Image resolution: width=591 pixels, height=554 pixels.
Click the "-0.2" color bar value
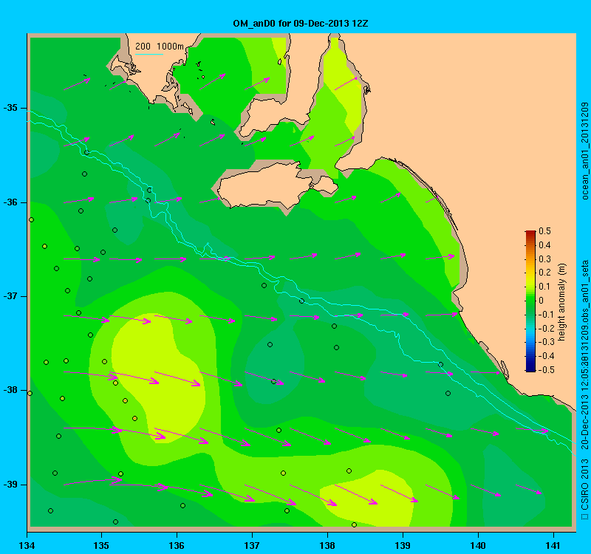point(545,328)
